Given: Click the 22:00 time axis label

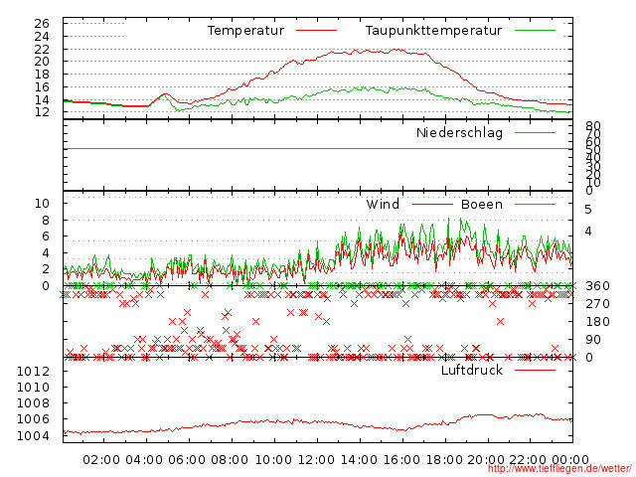Looking at the screenshot, I should click(528, 460).
